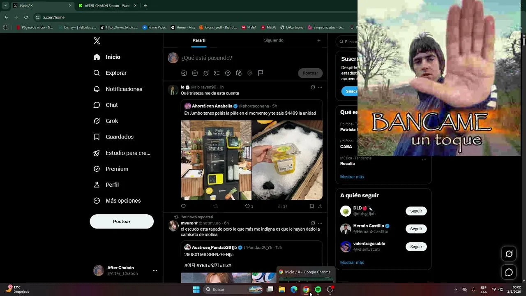Follow the DLD account

(416, 211)
